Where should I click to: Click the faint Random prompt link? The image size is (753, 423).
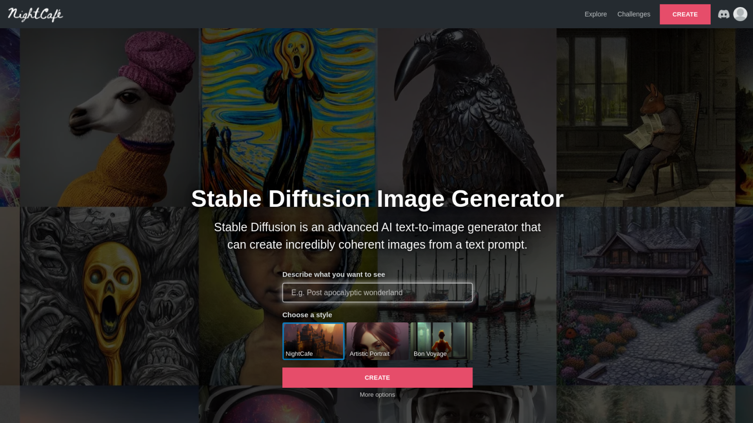pyautogui.click(x=460, y=275)
